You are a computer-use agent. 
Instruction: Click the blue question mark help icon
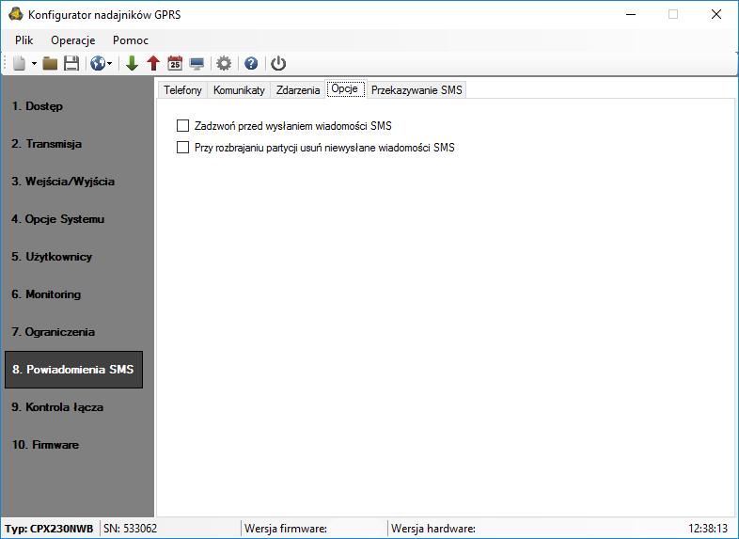(251, 63)
